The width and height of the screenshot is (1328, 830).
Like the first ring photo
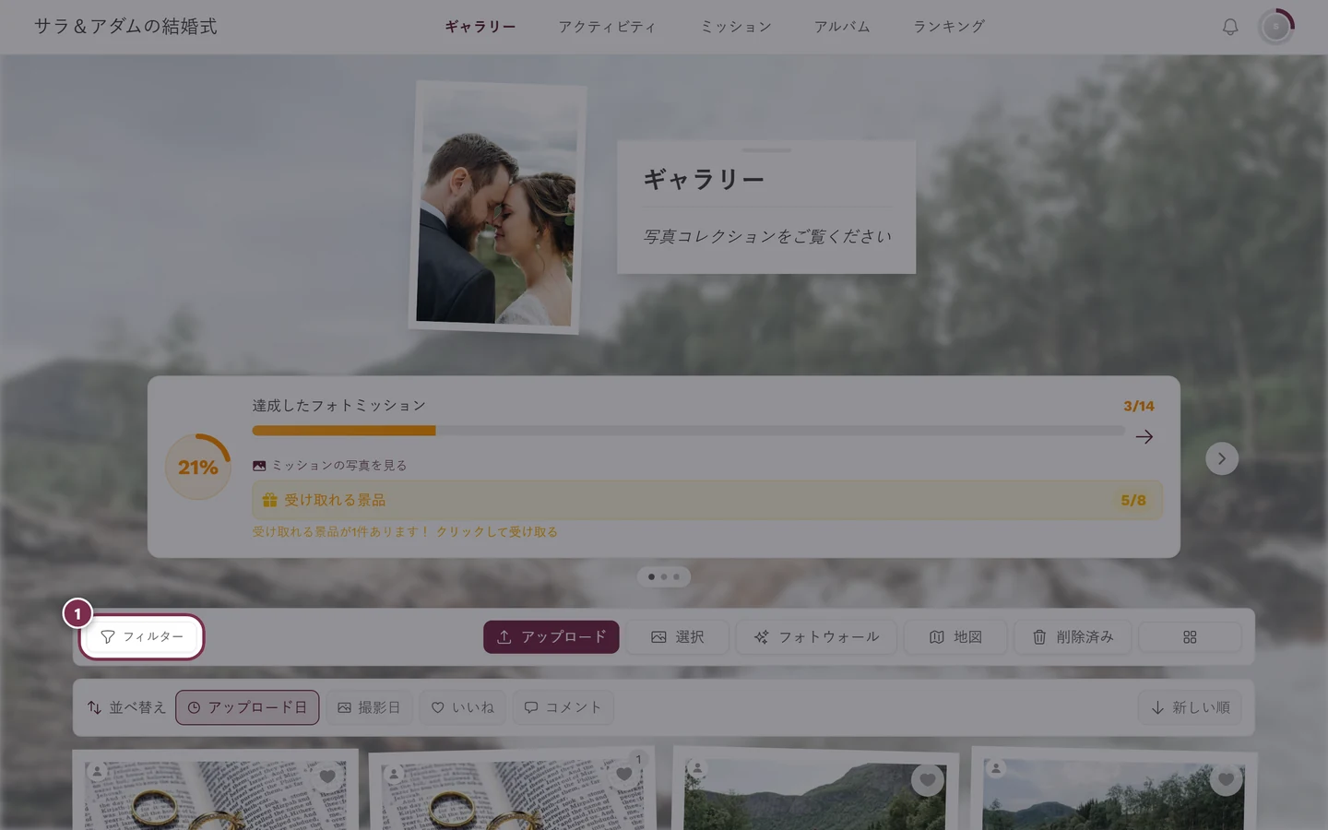coord(327,777)
